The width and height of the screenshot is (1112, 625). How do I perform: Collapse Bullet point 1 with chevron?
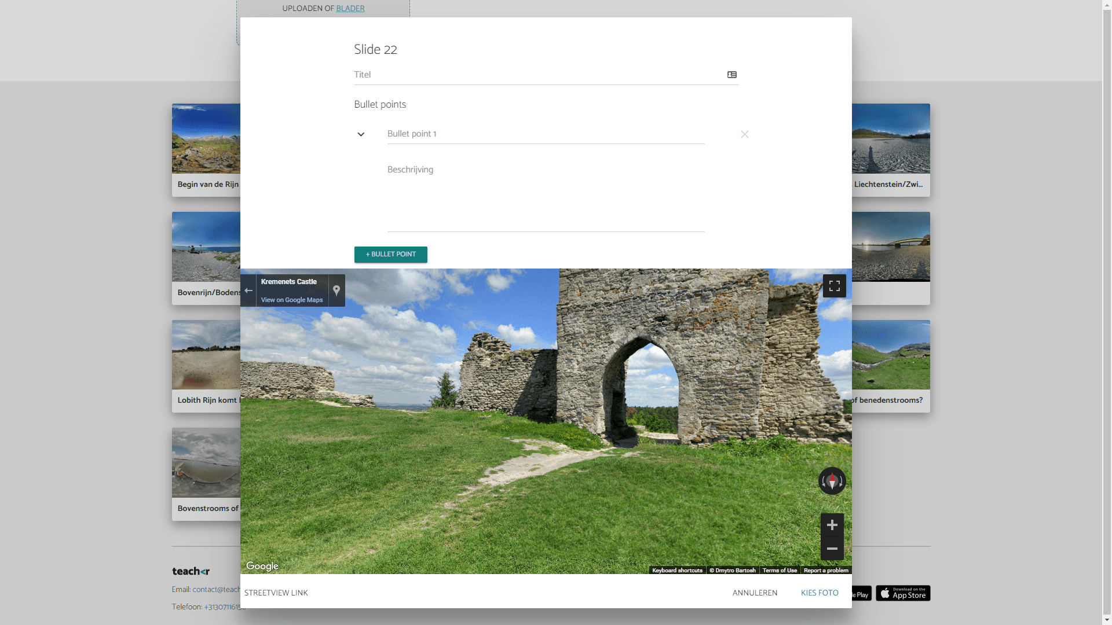[361, 134]
